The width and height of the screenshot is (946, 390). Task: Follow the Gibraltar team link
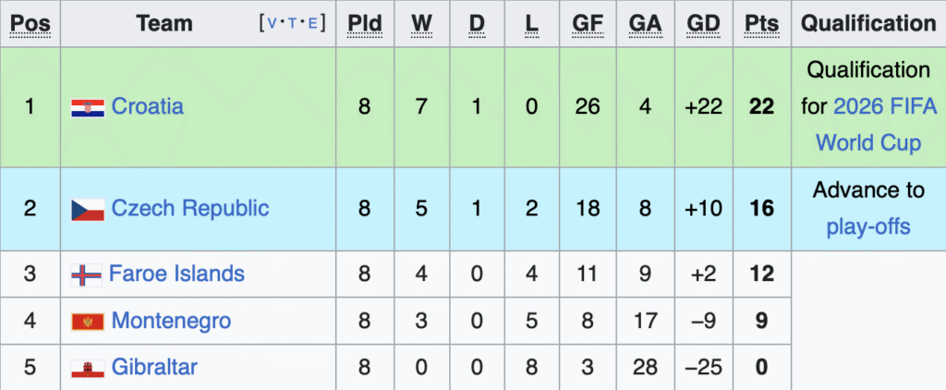154,369
